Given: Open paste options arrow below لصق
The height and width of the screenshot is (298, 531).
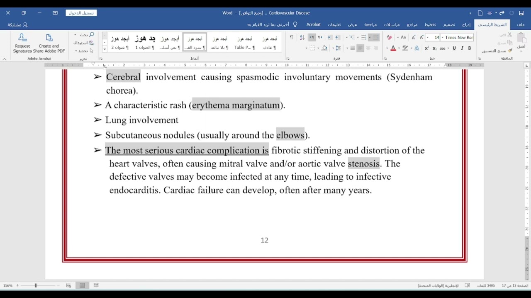Looking at the screenshot, I should (x=521, y=52).
